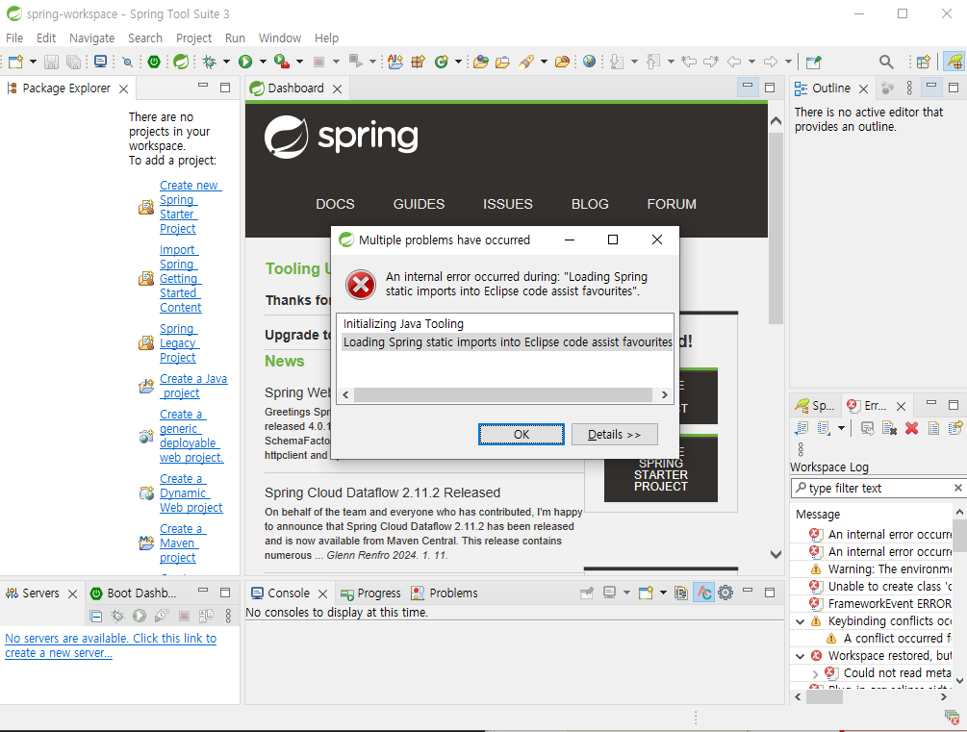Click the Run External Tools toolbox icon
The height and width of the screenshot is (732, 967).
point(282,62)
